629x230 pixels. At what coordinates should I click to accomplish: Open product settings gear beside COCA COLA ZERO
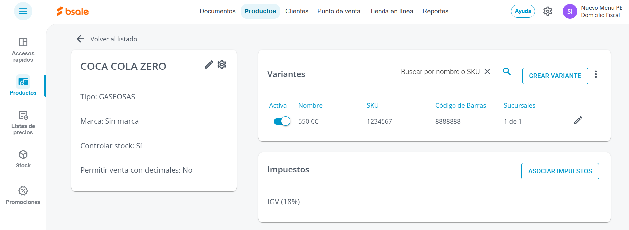[222, 65]
